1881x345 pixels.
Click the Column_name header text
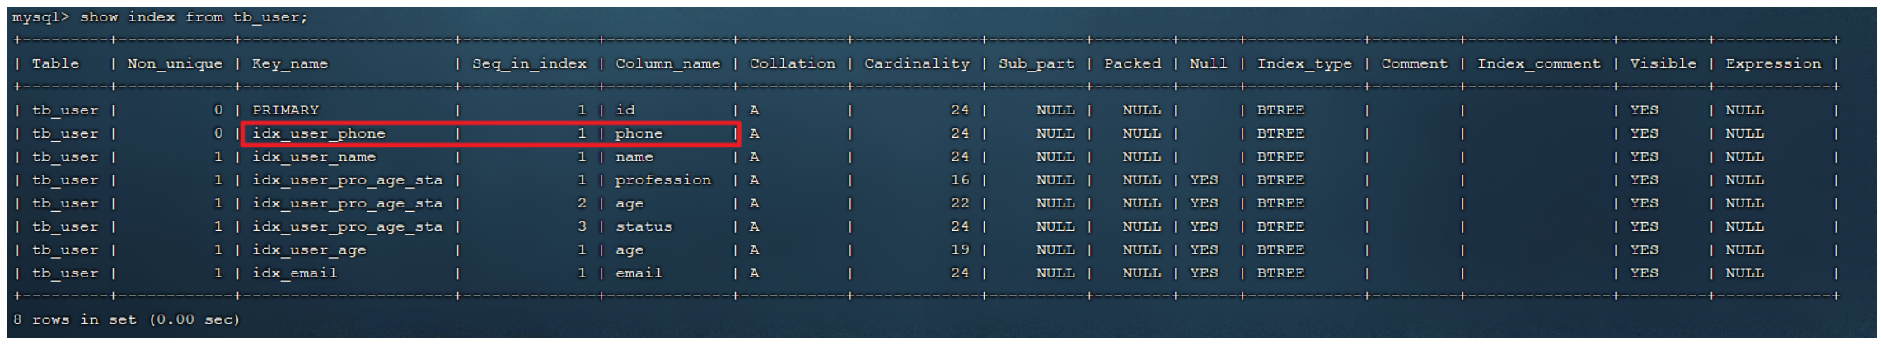[x=667, y=63]
